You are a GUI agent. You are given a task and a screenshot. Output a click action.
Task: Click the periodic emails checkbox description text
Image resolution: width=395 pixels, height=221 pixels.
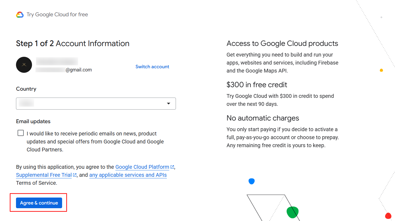coord(95,142)
